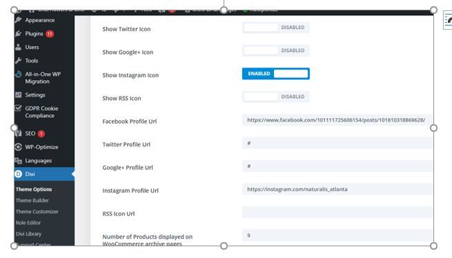This screenshot has height=258, width=452.
Task: Open the Settings menu label
Action: click(x=35, y=95)
